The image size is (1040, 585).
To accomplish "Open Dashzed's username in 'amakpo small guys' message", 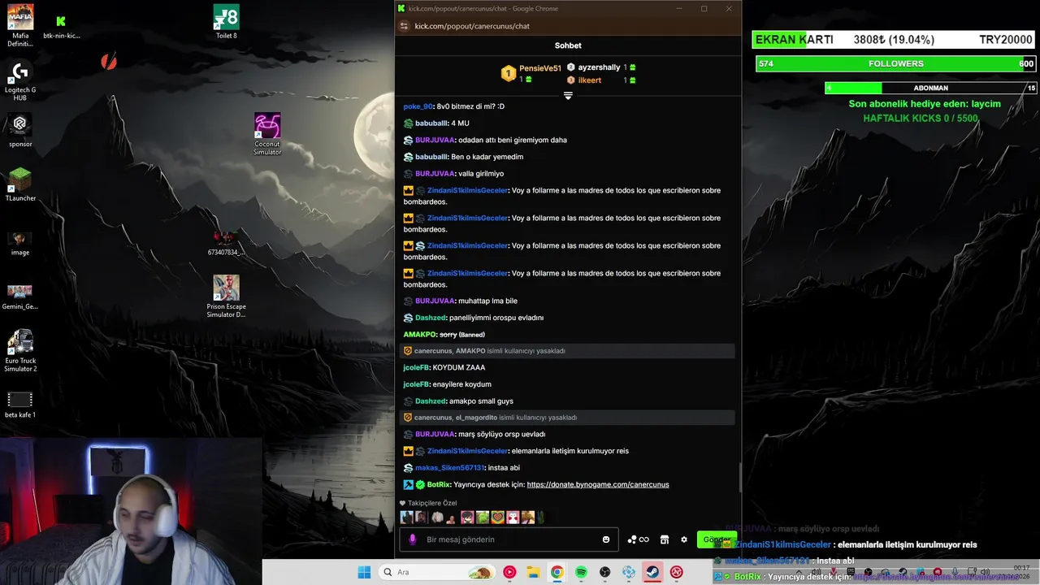I will 430,401.
